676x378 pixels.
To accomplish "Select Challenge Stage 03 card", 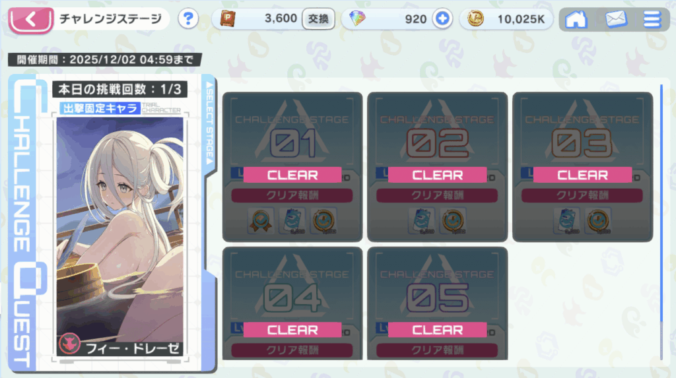I will click(x=582, y=167).
